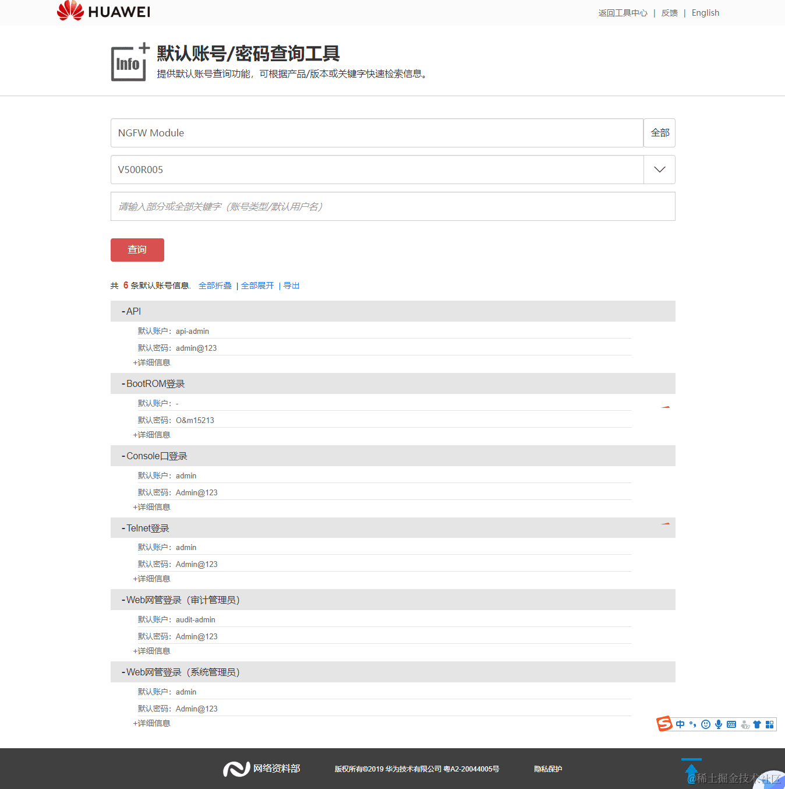Expand 详细信息 under BootROM登录
785x789 pixels.
[152, 435]
